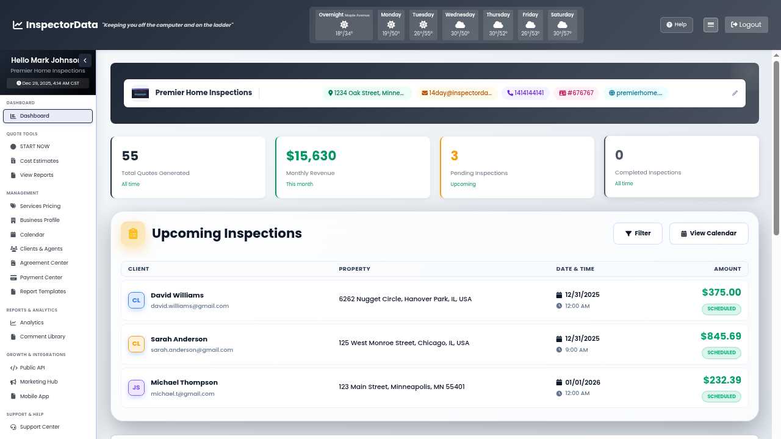The image size is (781, 439).
Task: Open Payment Center using its card icon
Action: click(12, 277)
